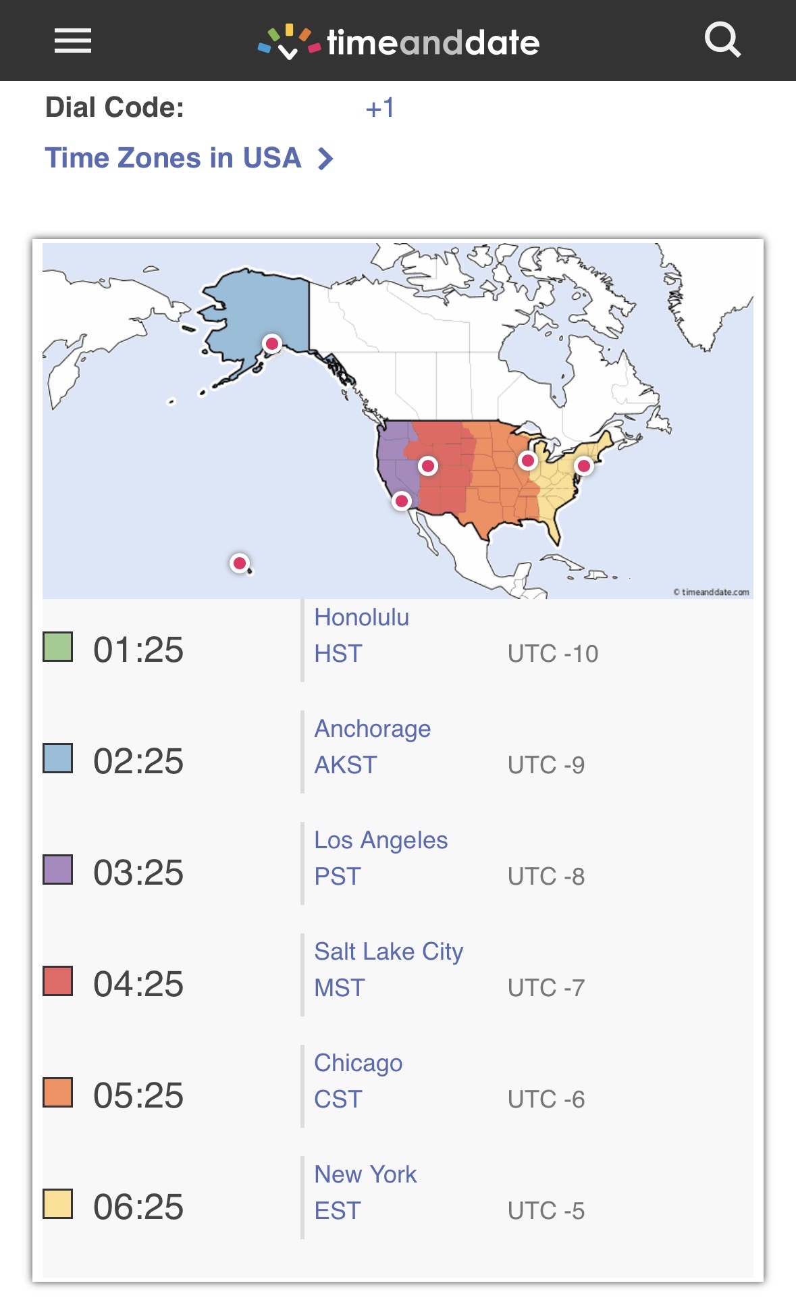Click the timeanddate logo
The height and width of the screenshot is (1298, 796).
point(399,43)
